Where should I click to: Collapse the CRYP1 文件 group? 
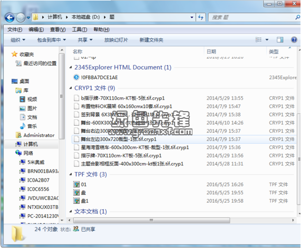point(71,88)
